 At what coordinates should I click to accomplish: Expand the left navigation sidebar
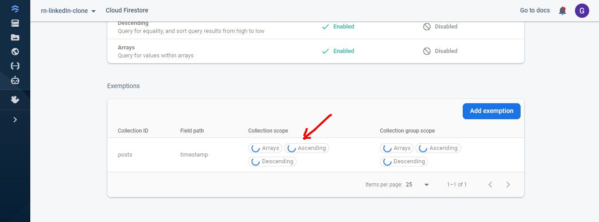15,119
